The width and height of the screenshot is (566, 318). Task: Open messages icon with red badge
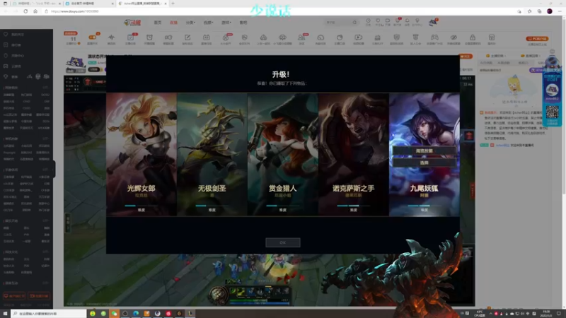398,22
